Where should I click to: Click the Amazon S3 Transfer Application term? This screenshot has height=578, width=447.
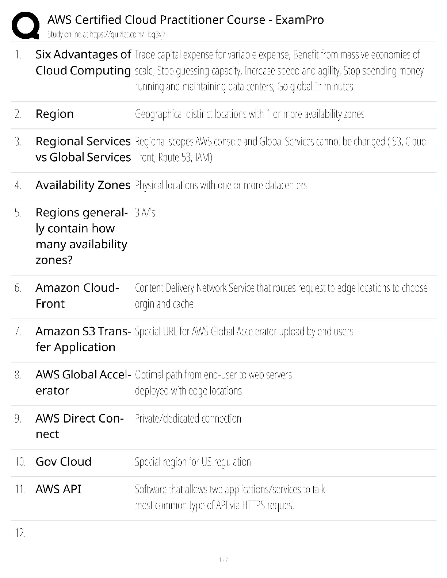click(83, 339)
